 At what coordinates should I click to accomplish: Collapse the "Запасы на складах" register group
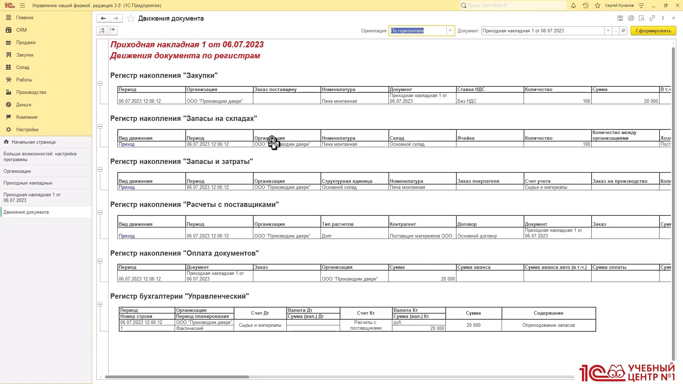coord(100,127)
